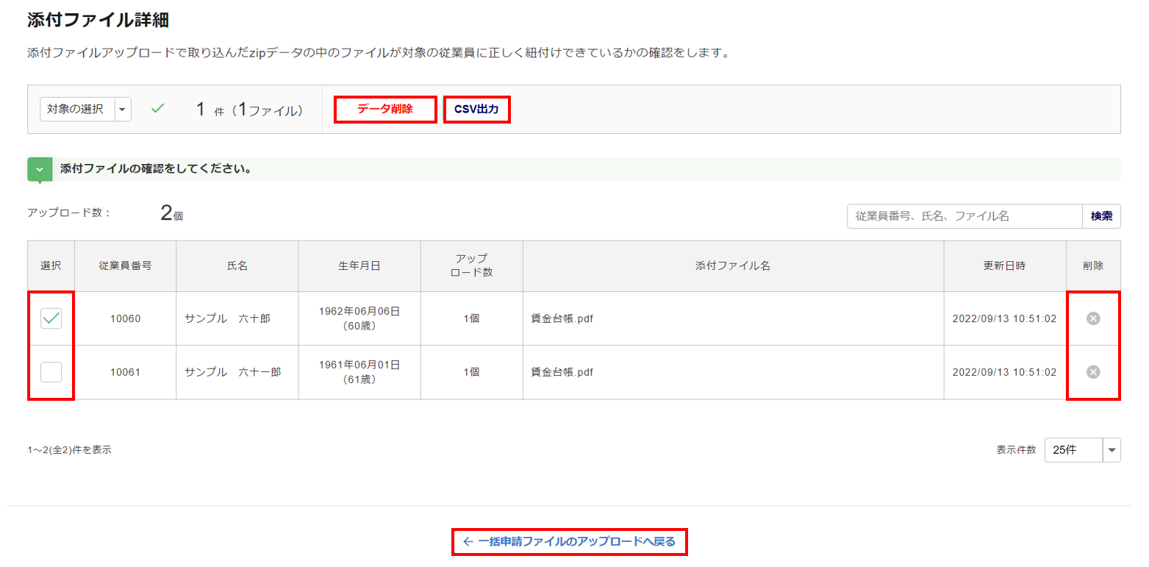Click the 従業員番号 column header
1149x567 pixels.
point(125,266)
